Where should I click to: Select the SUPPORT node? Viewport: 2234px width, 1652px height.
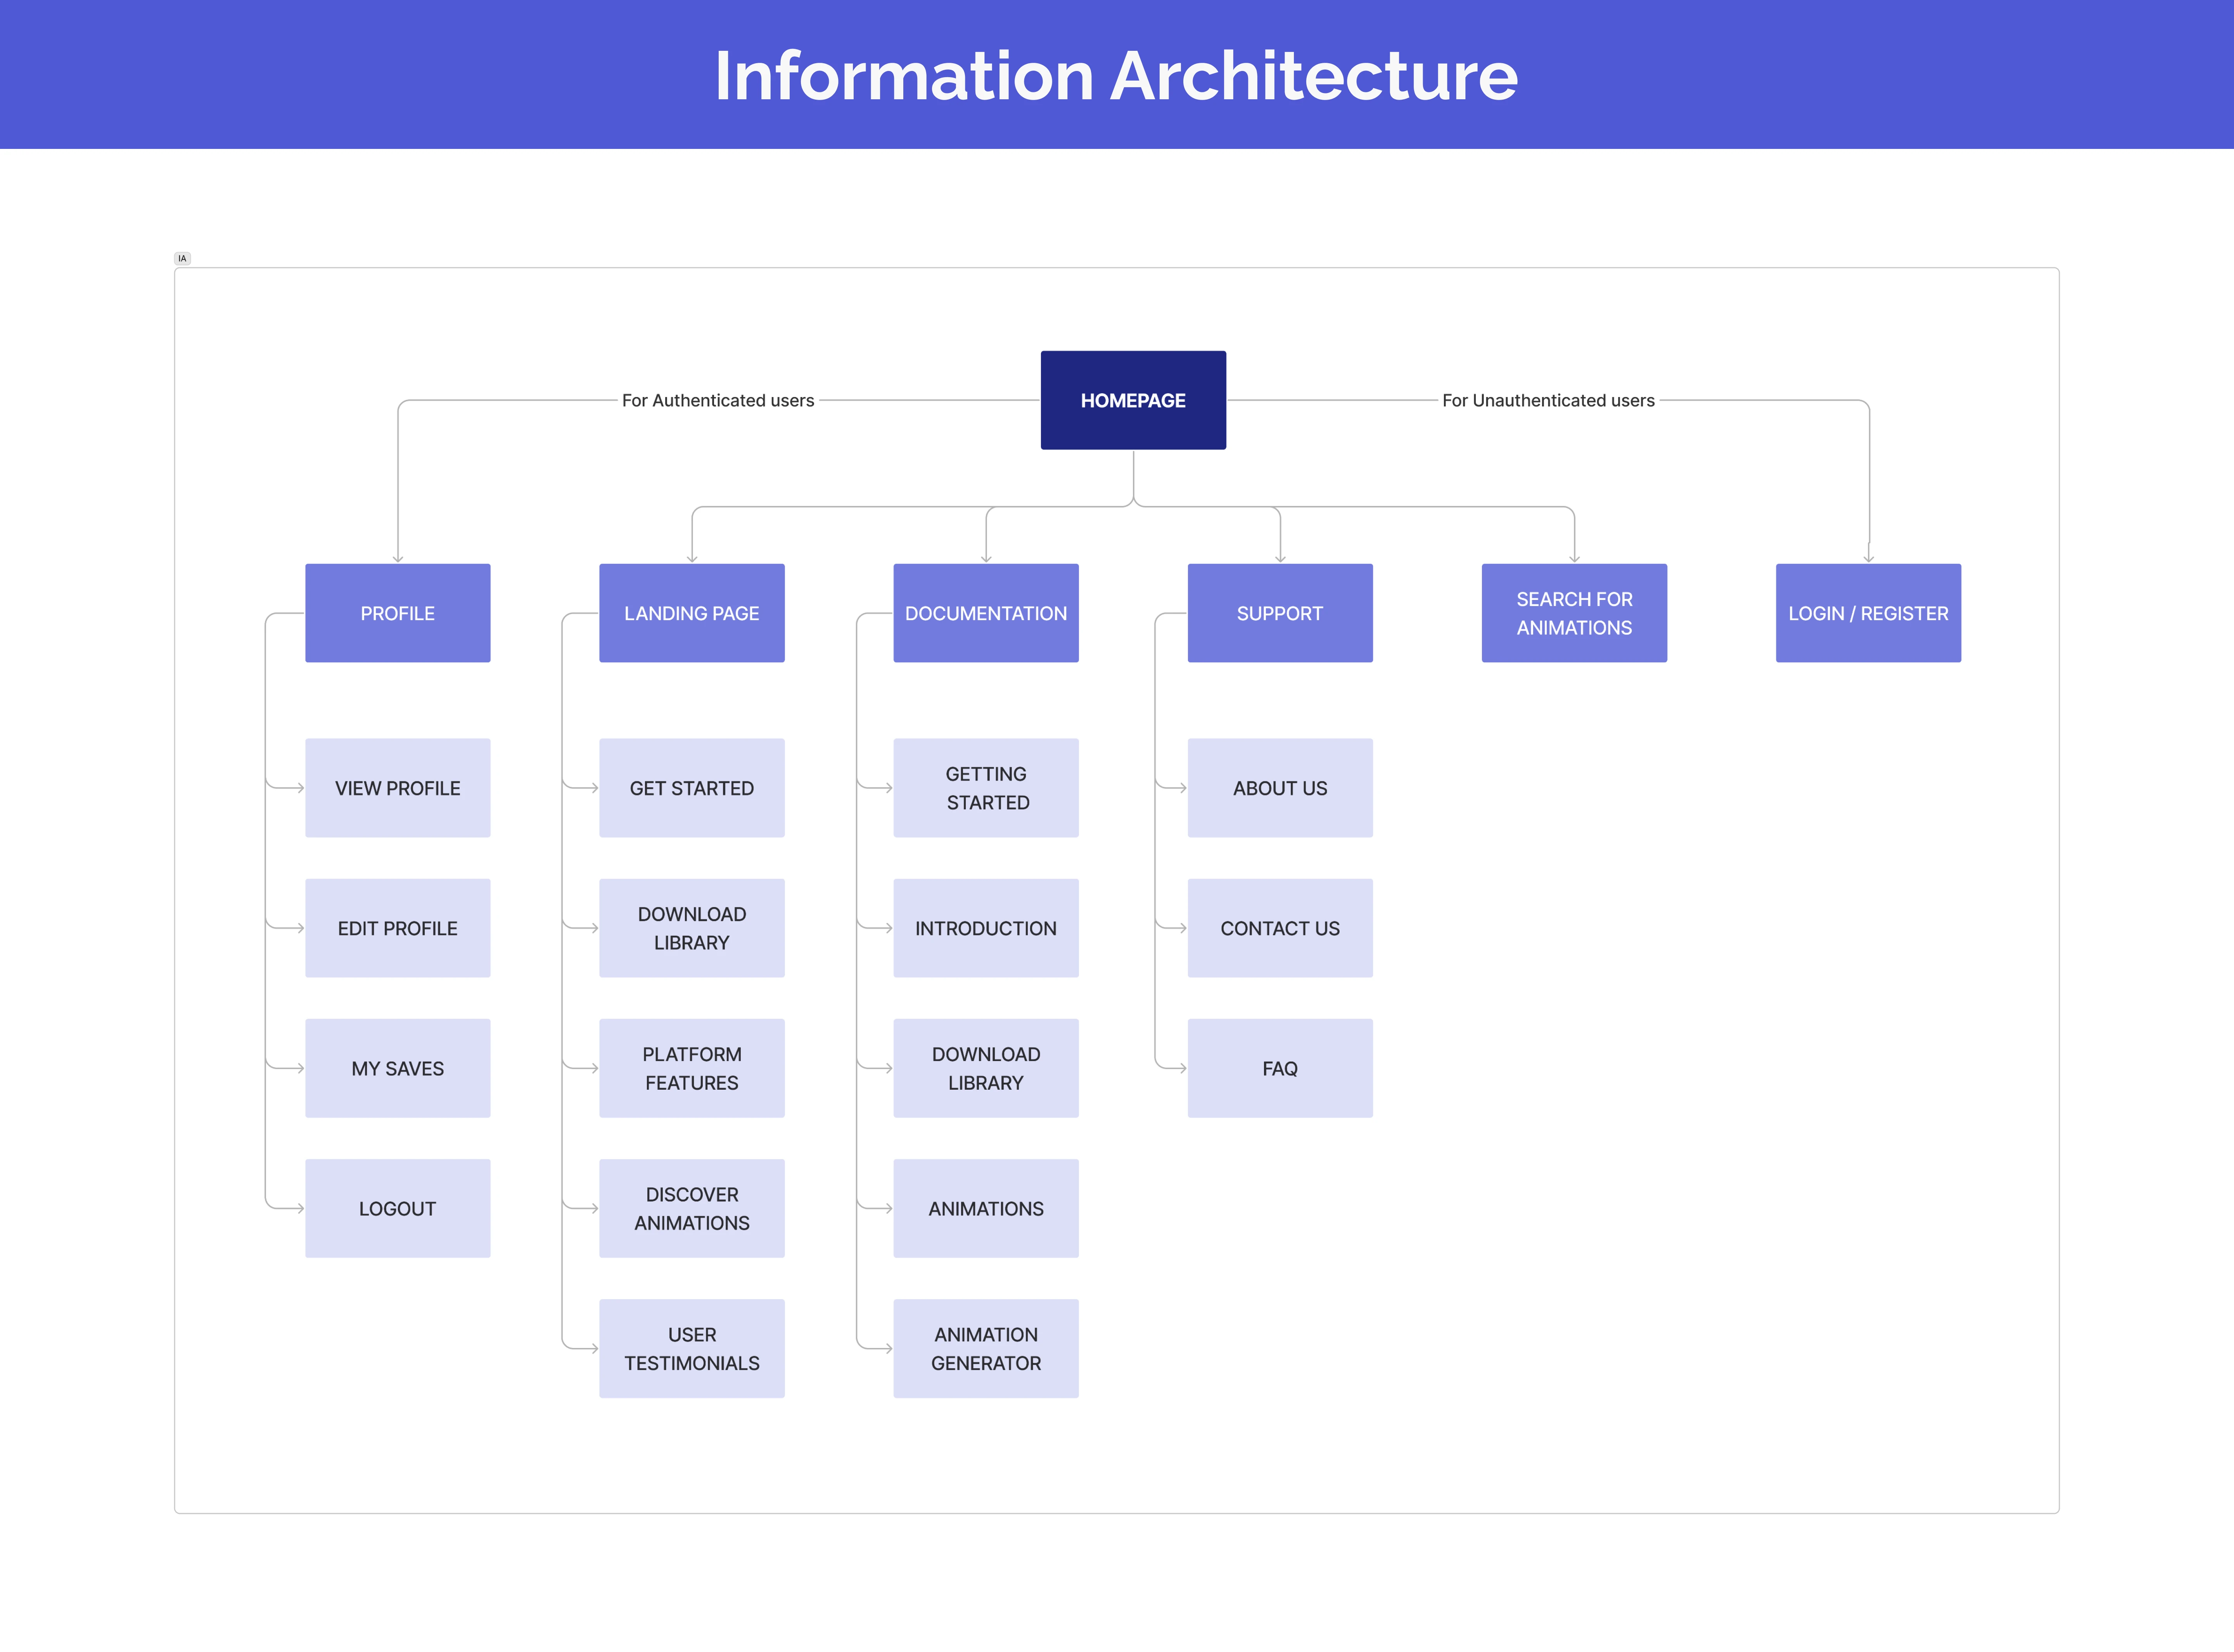tap(1279, 613)
